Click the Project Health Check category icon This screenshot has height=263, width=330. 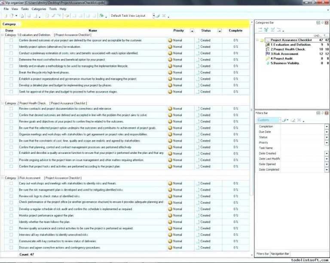[268, 49]
